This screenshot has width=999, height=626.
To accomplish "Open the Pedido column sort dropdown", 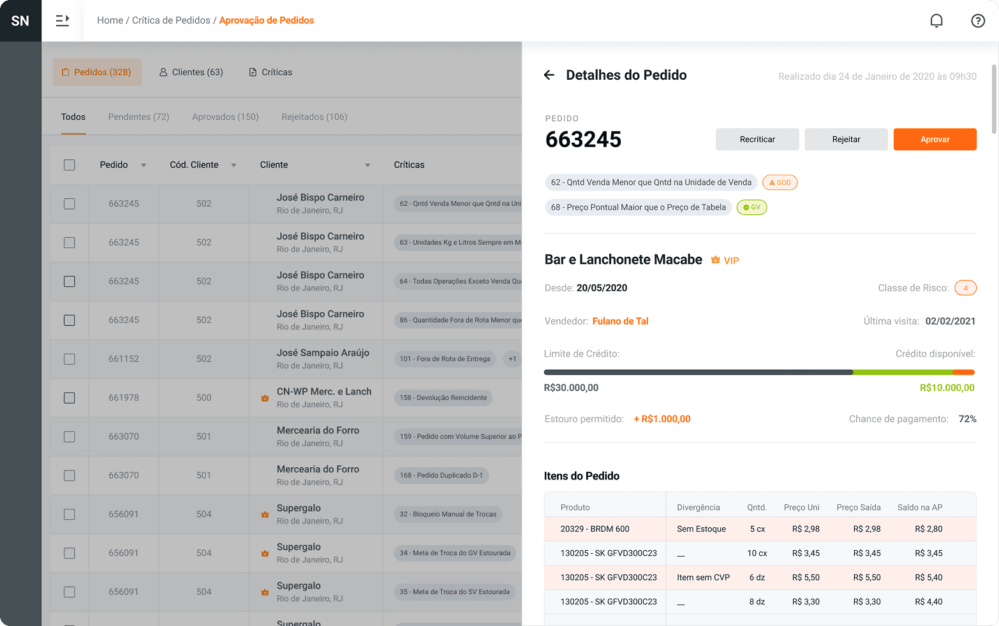I will tap(144, 165).
